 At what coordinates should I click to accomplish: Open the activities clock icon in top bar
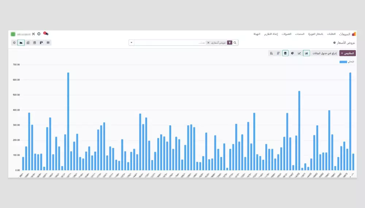(x=39, y=34)
